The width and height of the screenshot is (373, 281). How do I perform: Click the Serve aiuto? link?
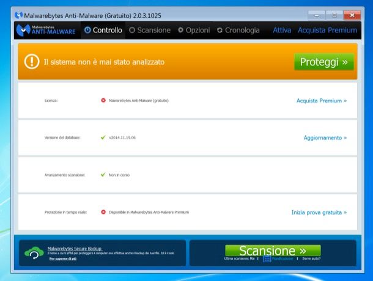[x=311, y=258]
